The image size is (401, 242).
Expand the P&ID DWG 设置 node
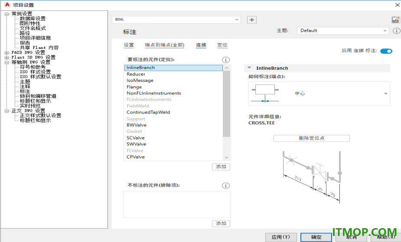pyautogui.click(x=7, y=52)
